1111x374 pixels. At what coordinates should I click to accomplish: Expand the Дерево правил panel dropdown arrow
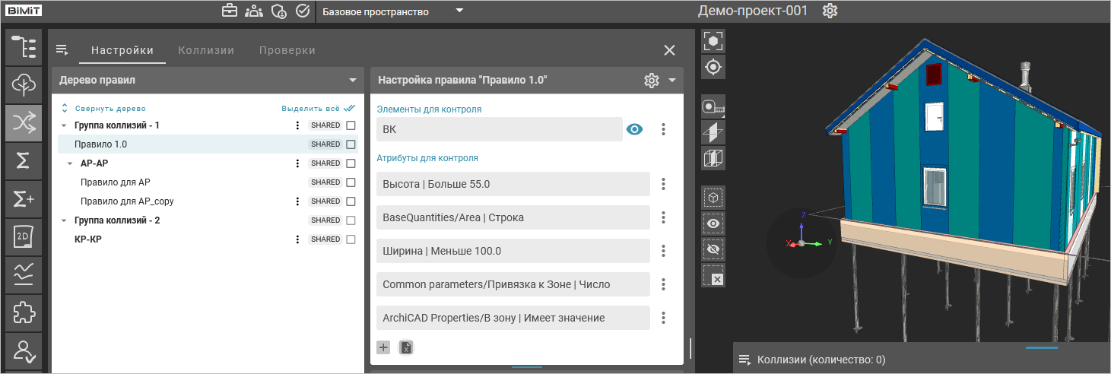352,80
